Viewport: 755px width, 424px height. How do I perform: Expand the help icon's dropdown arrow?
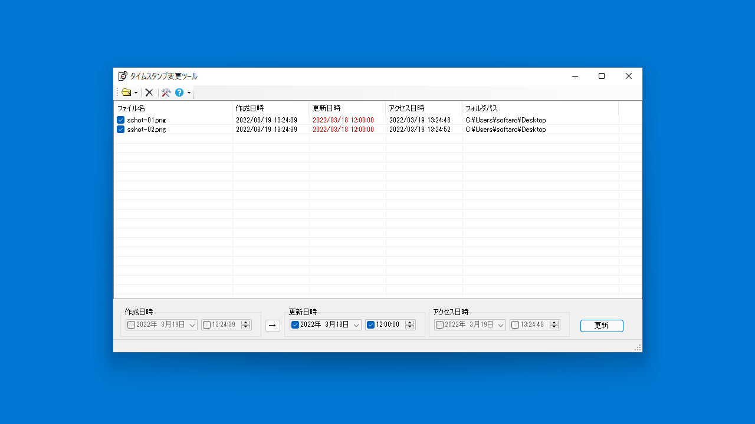click(189, 93)
